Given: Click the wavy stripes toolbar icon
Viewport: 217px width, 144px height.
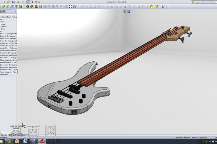Looking at the screenshot, I should tap(75, 6).
